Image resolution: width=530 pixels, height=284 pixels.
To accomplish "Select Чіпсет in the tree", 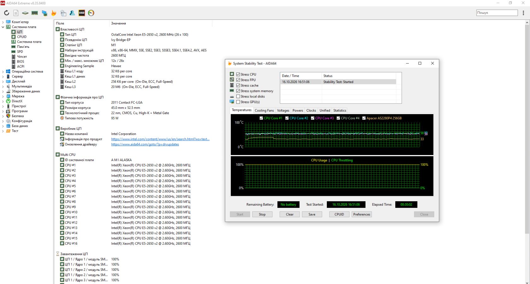I will (22, 57).
